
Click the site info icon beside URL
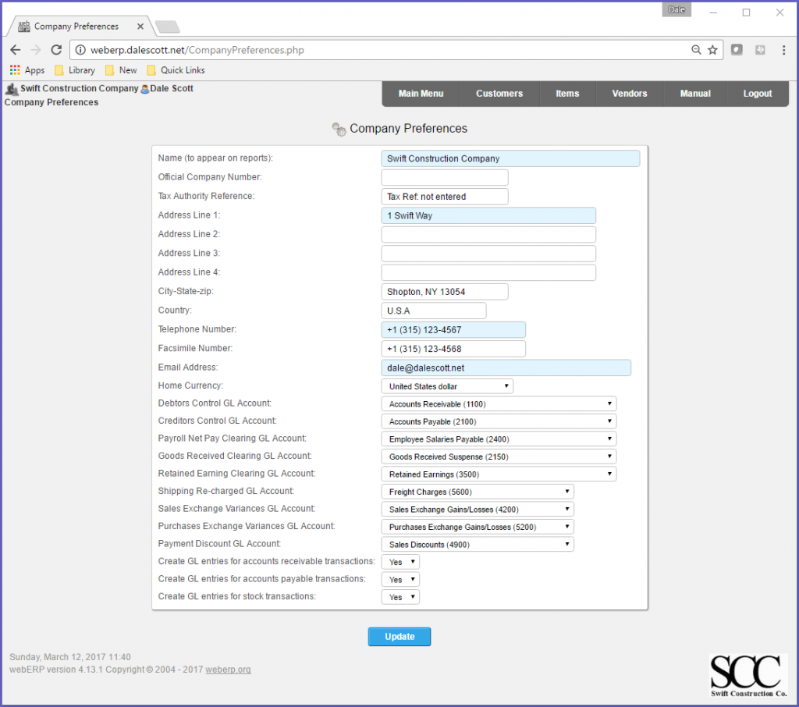[80, 50]
